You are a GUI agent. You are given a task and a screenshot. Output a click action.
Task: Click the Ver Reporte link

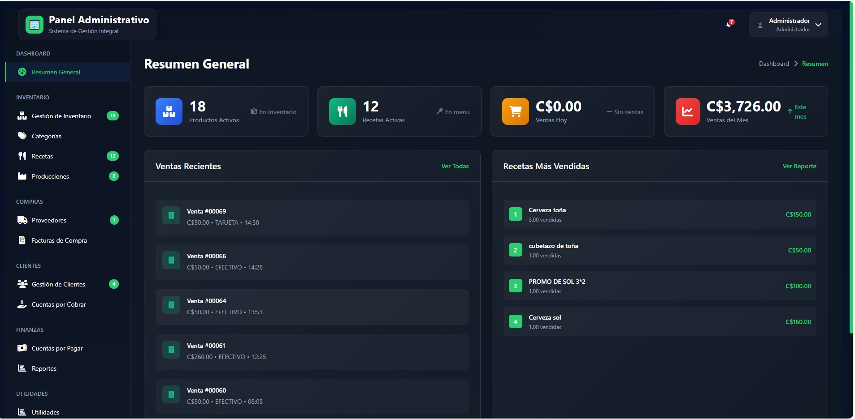click(799, 166)
